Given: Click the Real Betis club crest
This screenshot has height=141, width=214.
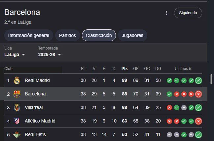Looking at the screenshot, I should point(17,135).
